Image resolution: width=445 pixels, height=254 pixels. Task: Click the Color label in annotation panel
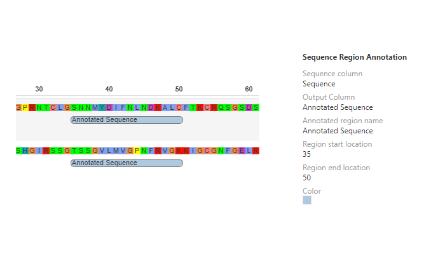pyautogui.click(x=311, y=191)
